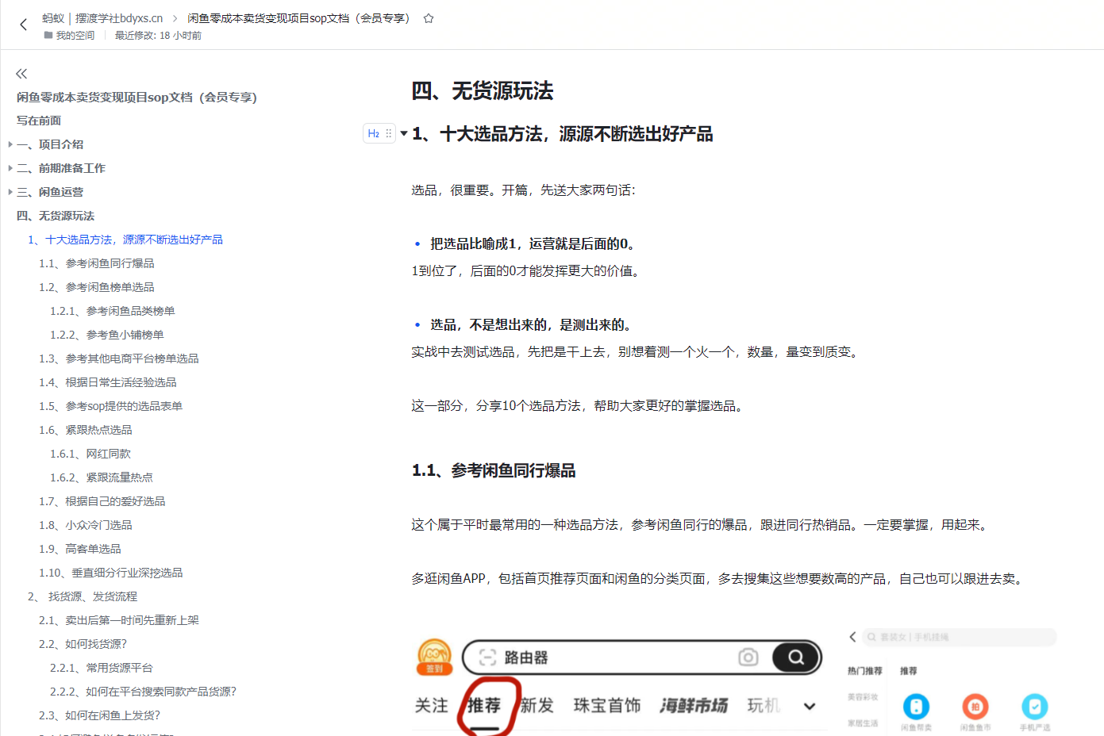Open 1.9、高客单选品
1104x736 pixels.
[80, 549]
